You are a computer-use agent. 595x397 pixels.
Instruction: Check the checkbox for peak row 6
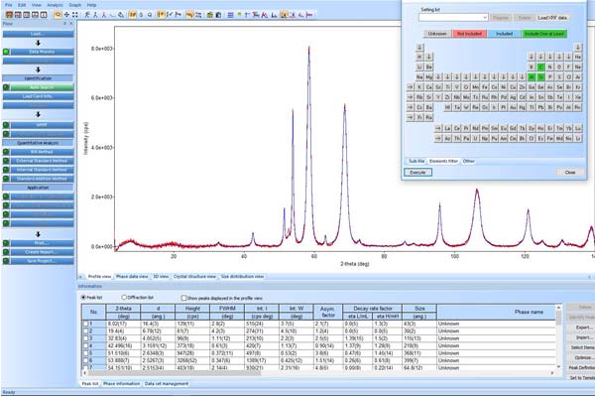[85, 360]
